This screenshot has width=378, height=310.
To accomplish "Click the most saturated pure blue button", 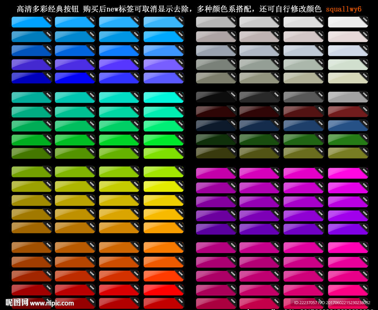I will [x=75, y=78].
